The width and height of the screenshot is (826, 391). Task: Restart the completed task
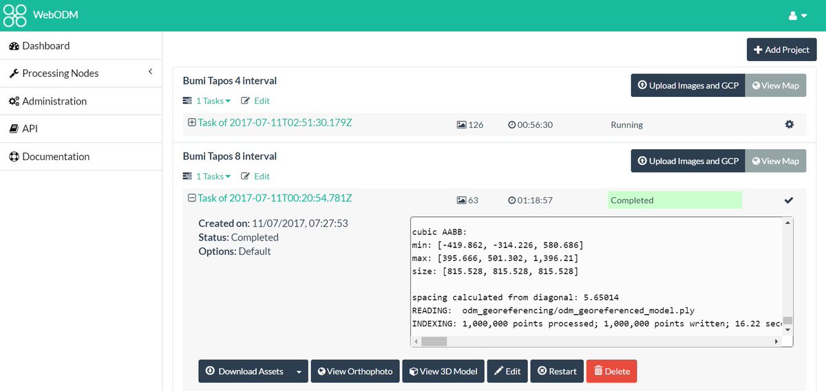click(557, 371)
